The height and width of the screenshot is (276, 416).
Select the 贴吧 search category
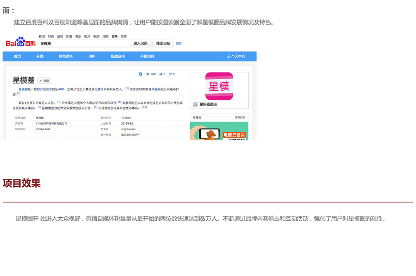click(x=60, y=36)
